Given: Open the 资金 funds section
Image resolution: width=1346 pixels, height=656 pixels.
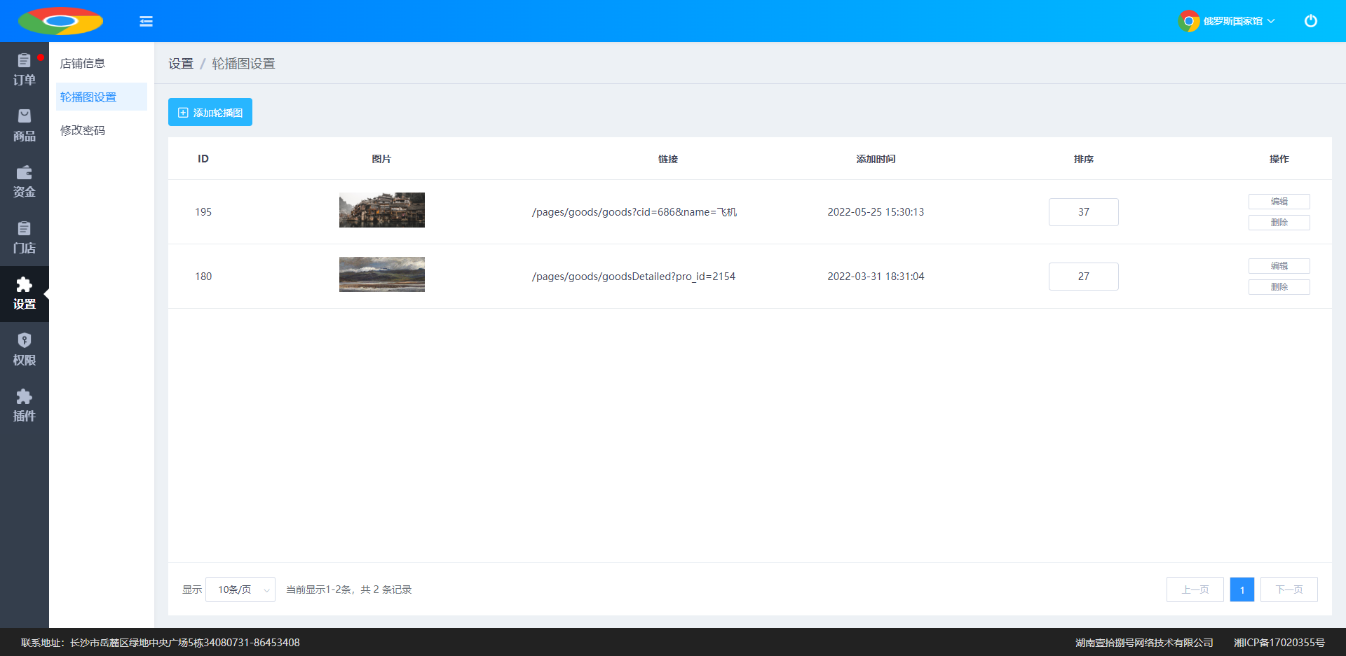Looking at the screenshot, I should [x=25, y=182].
